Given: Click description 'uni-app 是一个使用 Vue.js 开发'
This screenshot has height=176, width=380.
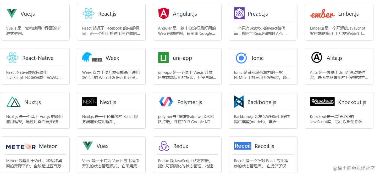Looking at the screenshot, I should 187,75.
